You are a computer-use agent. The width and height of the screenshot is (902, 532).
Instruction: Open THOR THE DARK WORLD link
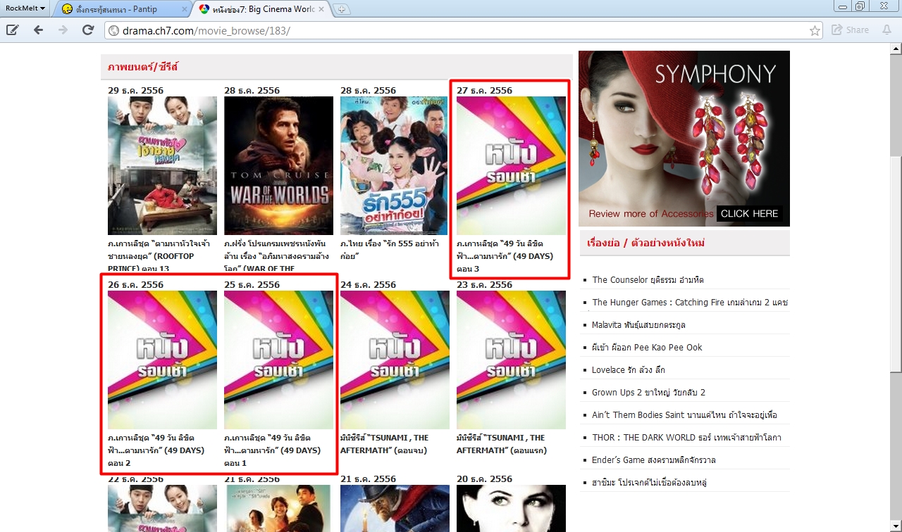pos(687,438)
